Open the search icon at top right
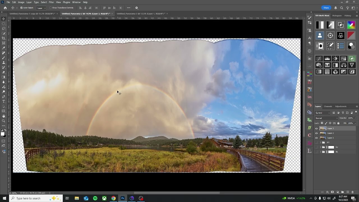Image resolution: width=359 pixels, height=202 pixels. tap(342, 8)
